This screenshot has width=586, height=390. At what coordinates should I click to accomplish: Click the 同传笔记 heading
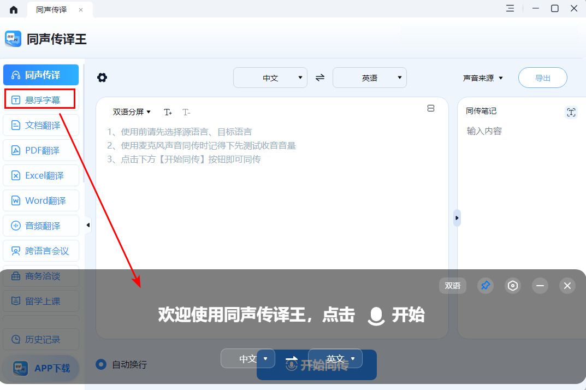[481, 111]
